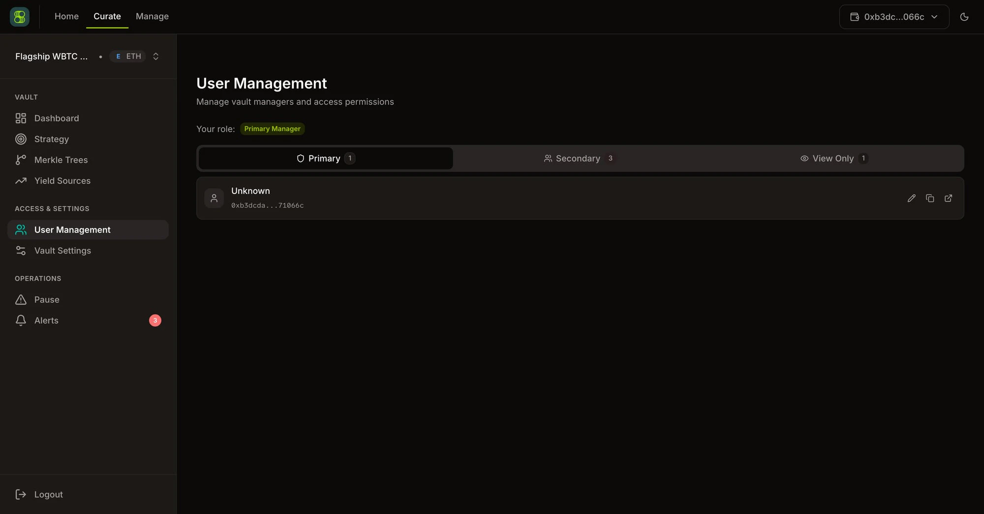Click the Dashboard grid icon

pyautogui.click(x=21, y=118)
